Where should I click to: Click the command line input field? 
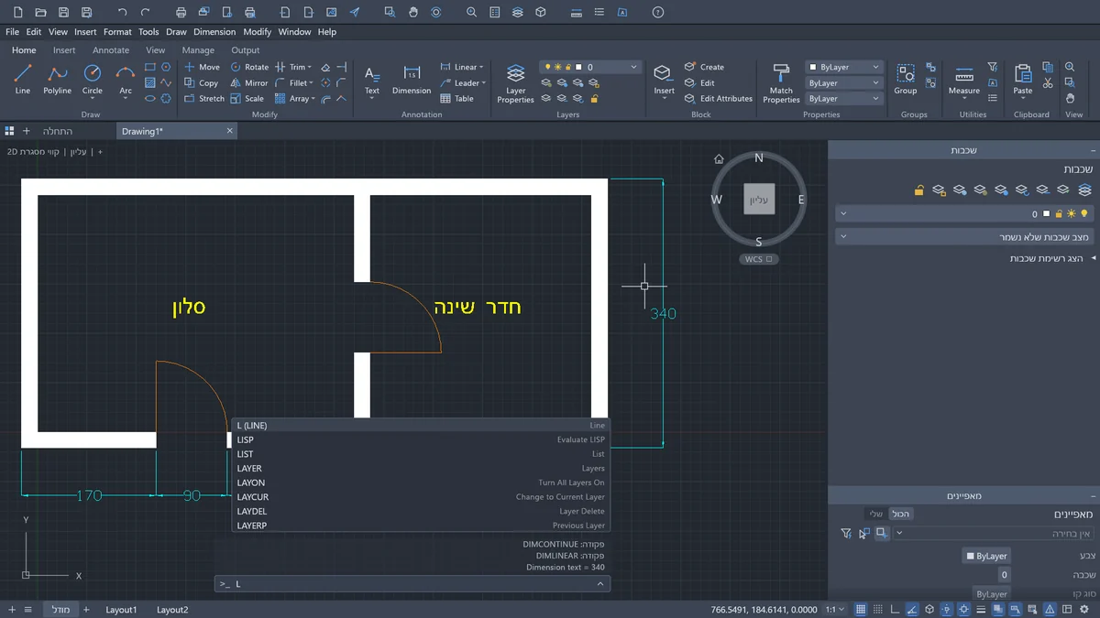tap(412, 584)
